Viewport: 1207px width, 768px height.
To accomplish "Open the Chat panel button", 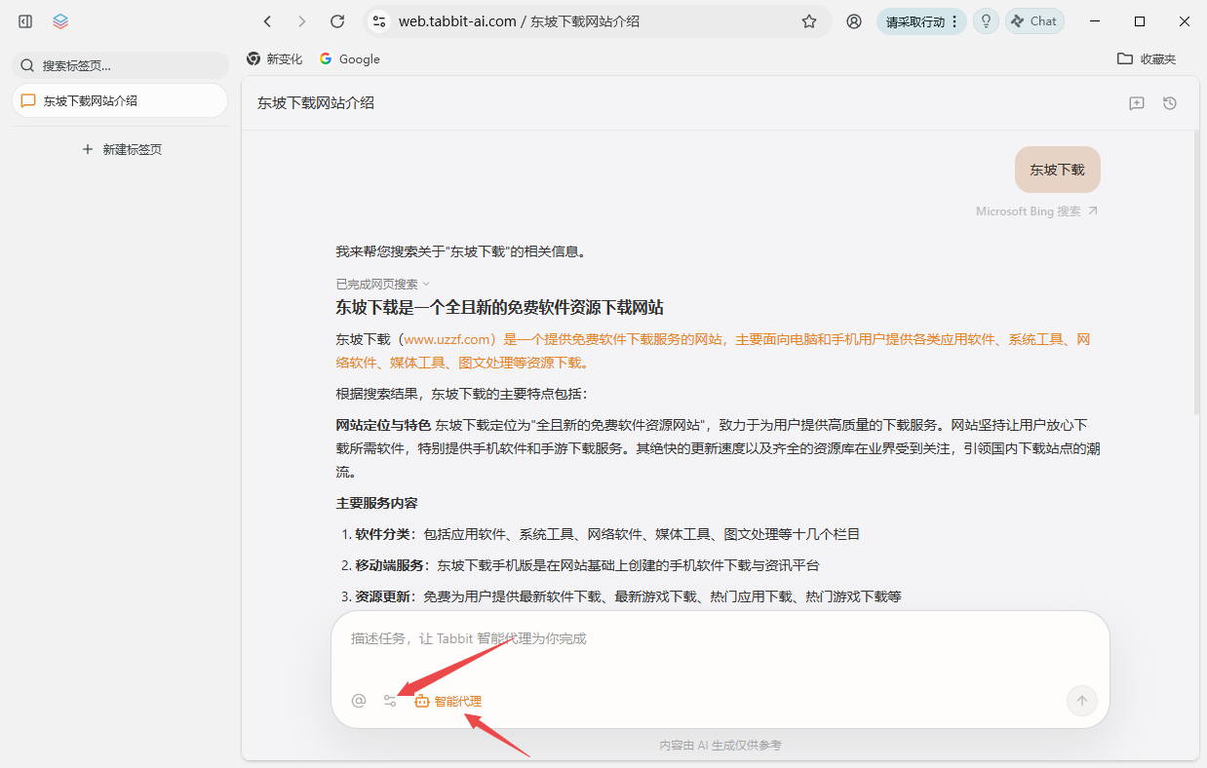I will (1034, 21).
